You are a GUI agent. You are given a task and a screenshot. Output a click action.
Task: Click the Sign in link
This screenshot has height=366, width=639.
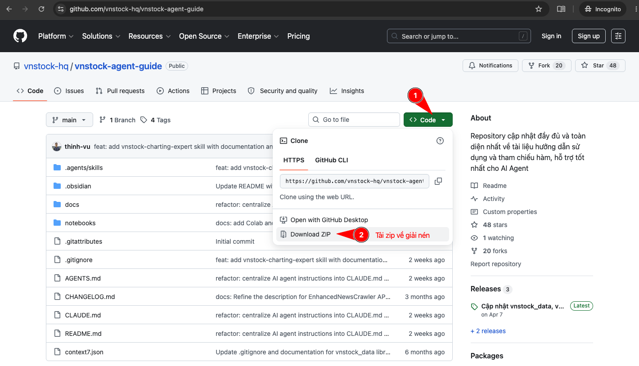click(551, 36)
